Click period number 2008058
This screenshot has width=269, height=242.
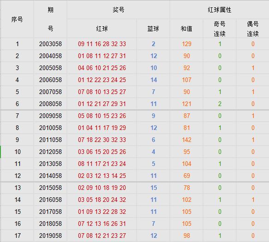[50, 104]
